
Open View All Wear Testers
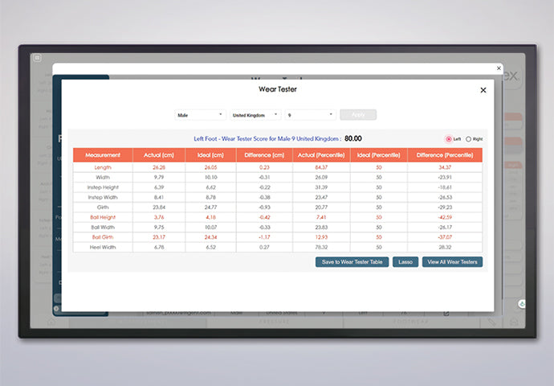[x=452, y=262]
